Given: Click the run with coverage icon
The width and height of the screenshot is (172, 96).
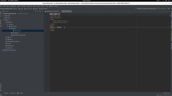Looking at the screenshot, I should click(164, 9).
